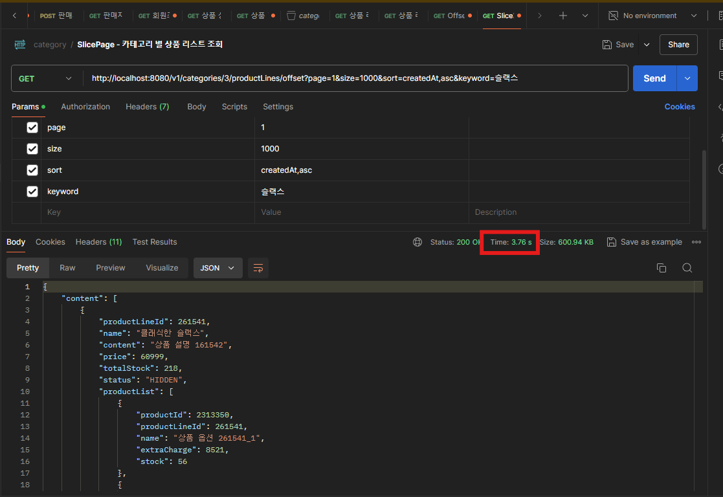Disable the keyword parameter checkbox
The image size is (723, 497).
[32, 192]
